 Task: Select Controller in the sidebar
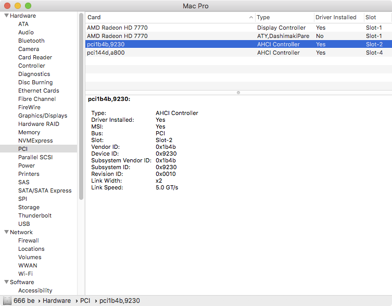click(32, 66)
